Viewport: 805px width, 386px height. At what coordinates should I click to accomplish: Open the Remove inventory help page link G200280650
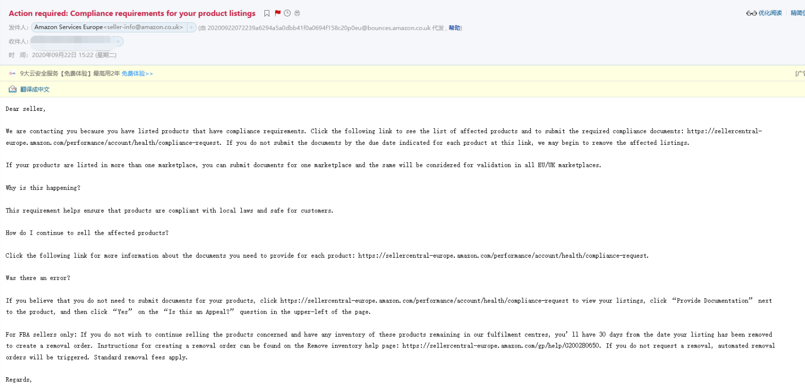click(502, 346)
